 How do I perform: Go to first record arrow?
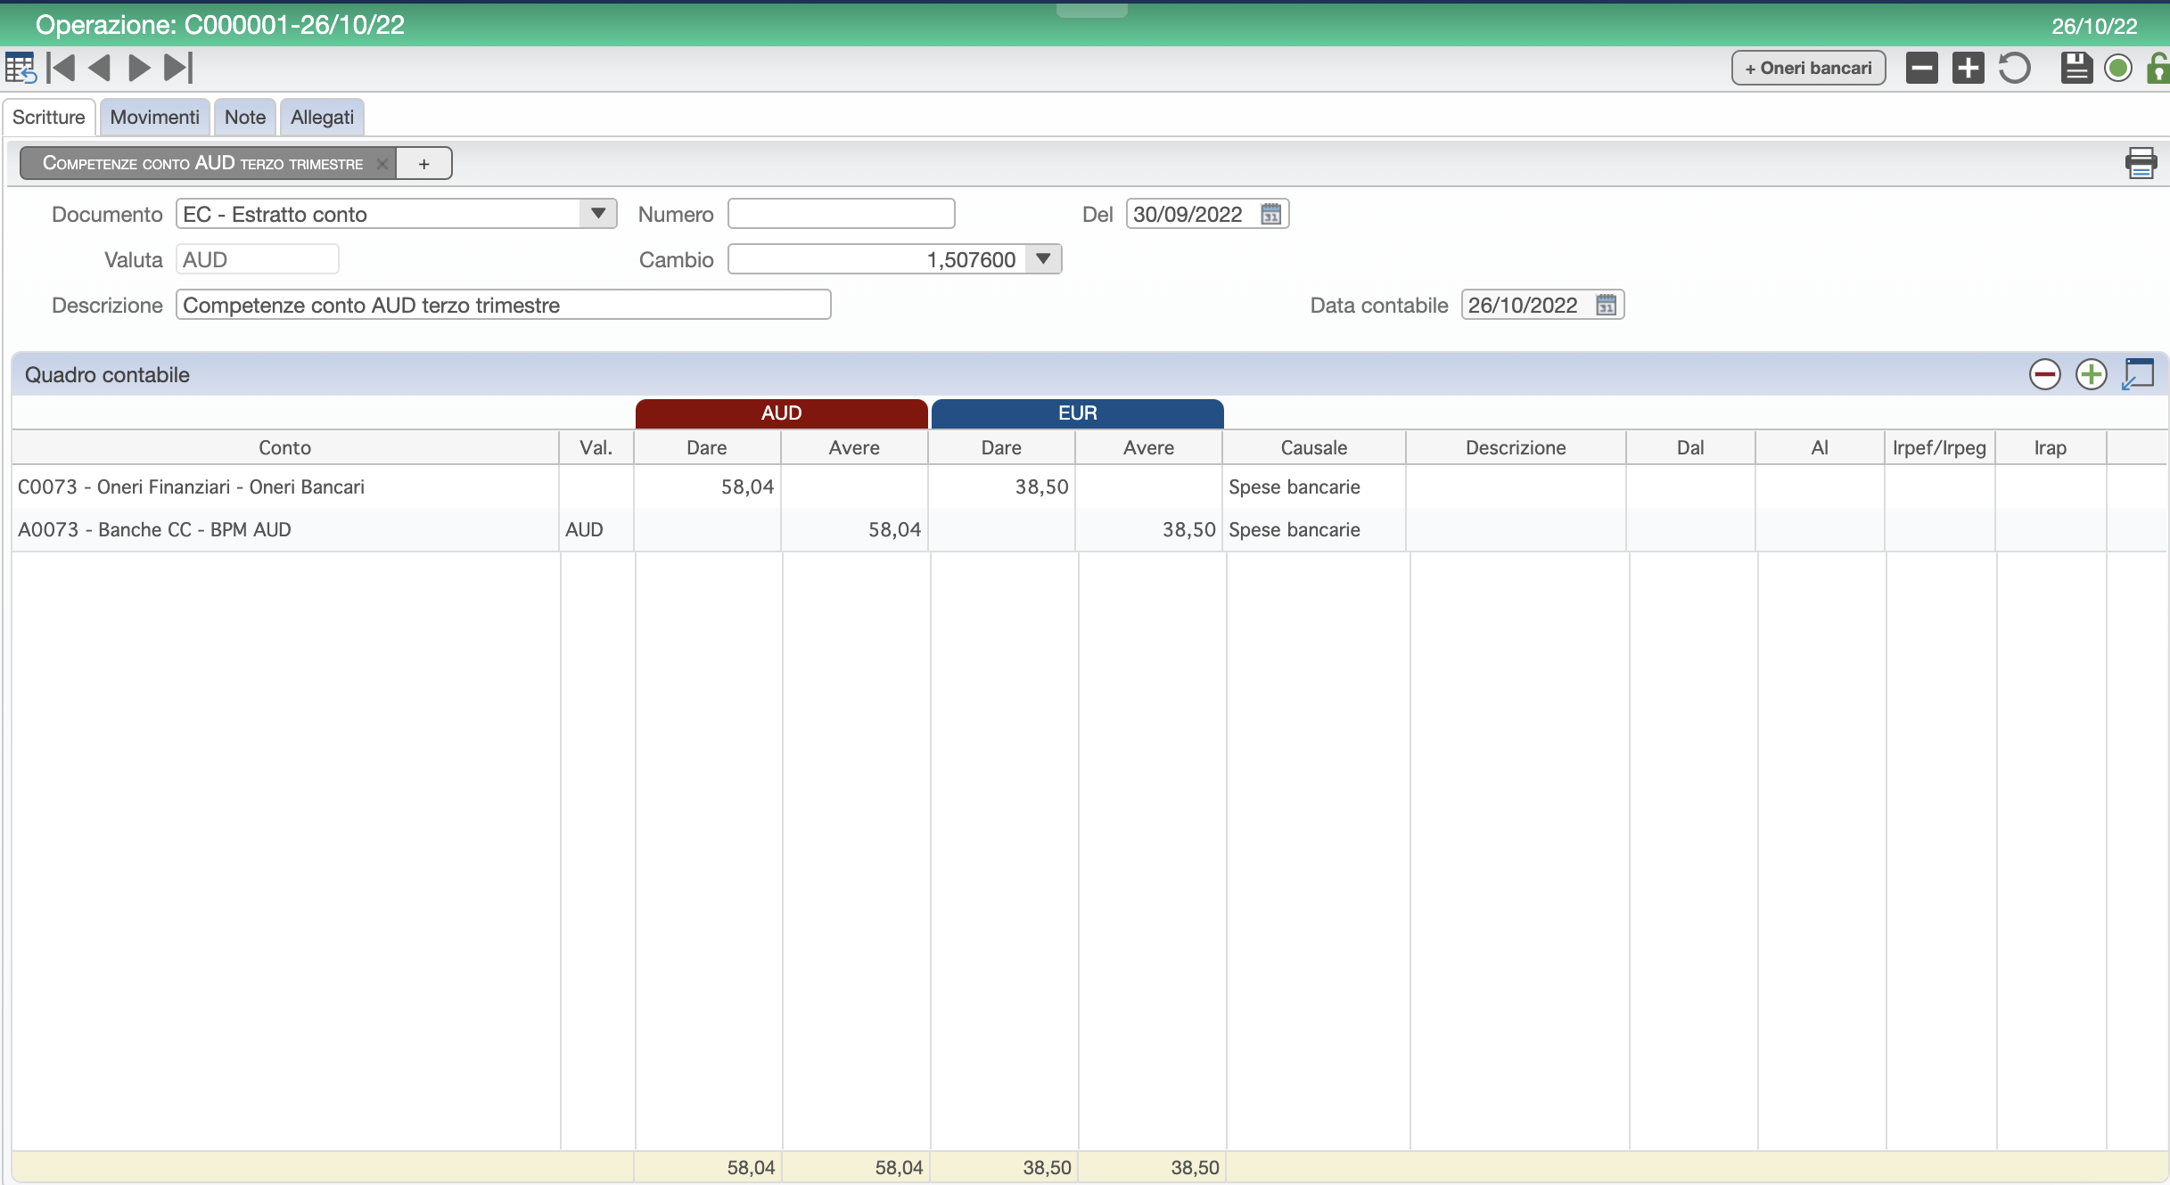click(62, 68)
